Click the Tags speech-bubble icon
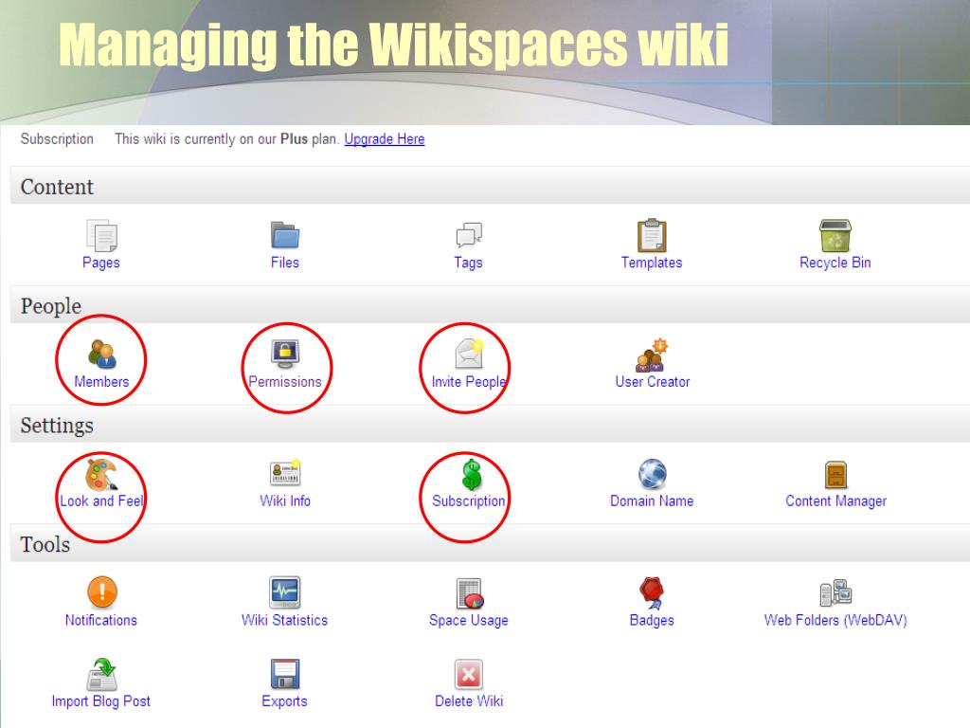 coord(469,235)
